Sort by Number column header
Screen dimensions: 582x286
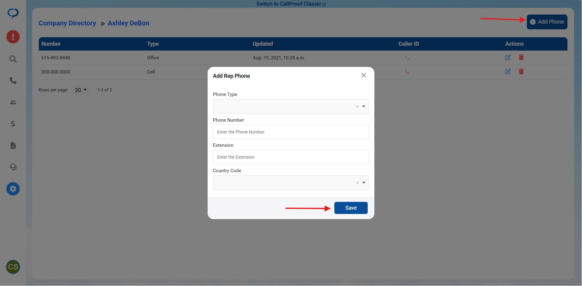[x=51, y=44]
